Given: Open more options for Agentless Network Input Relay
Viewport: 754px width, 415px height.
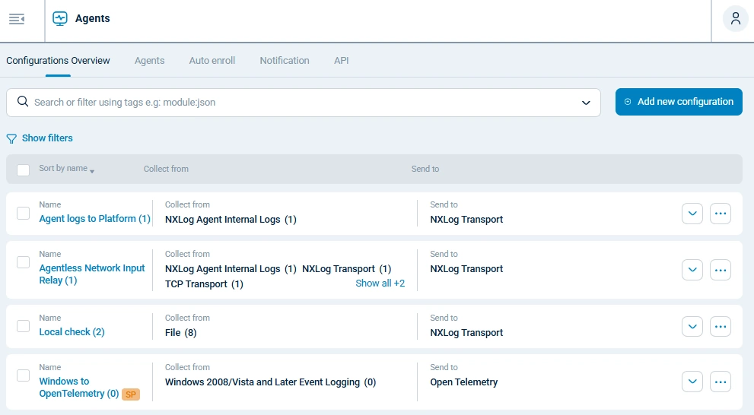Looking at the screenshot, I should click(721, 269).
